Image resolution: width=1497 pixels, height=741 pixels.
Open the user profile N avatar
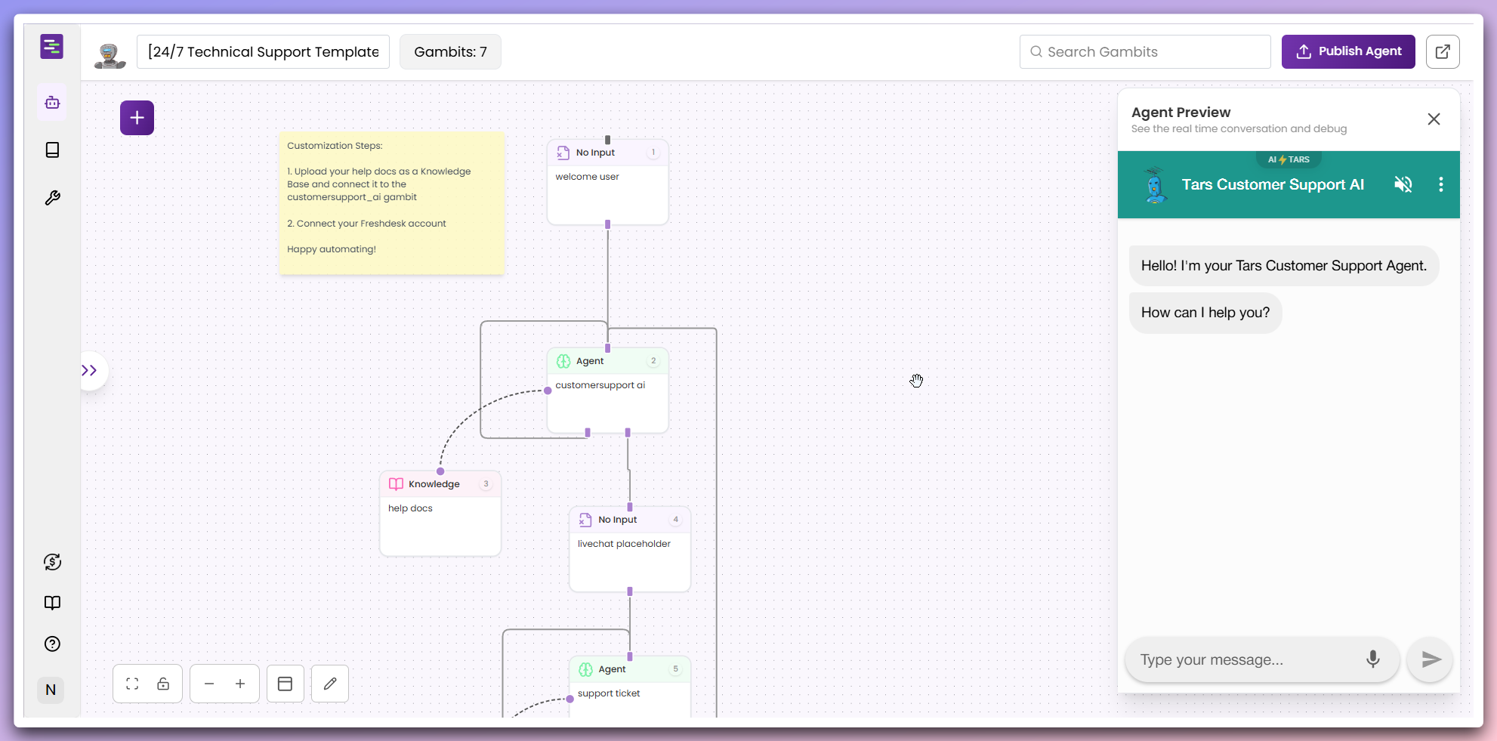(51, 690)
